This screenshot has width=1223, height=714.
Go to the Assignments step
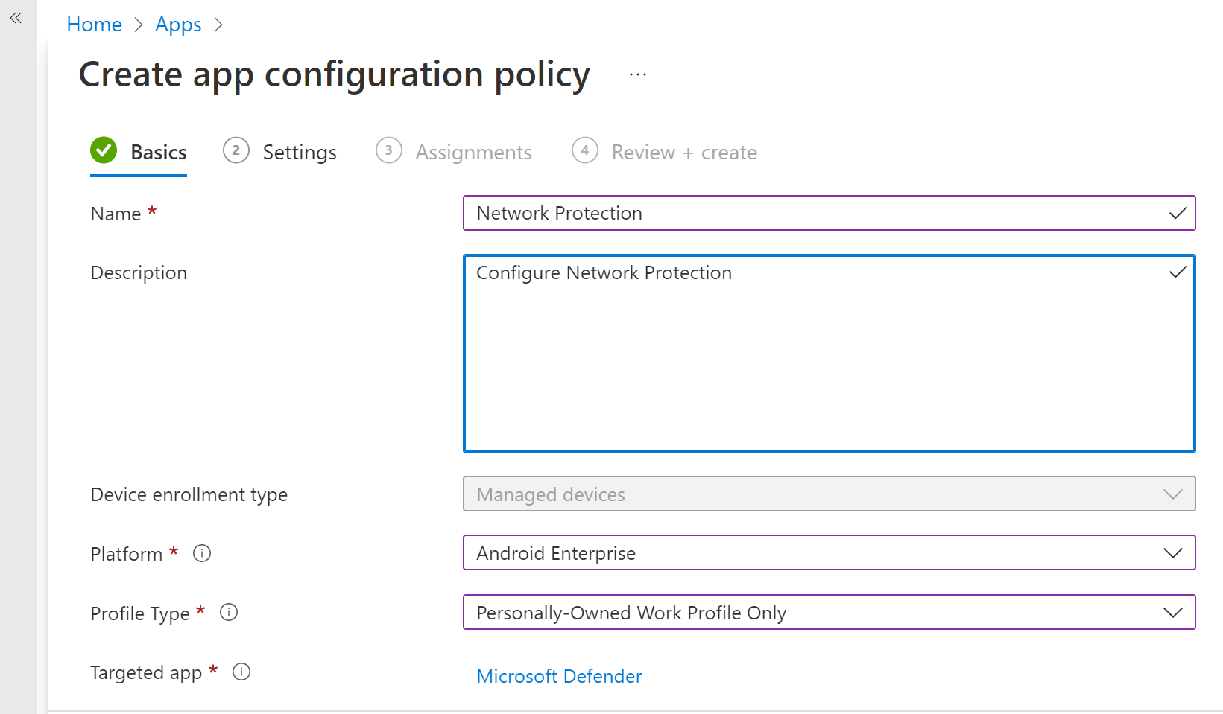tap(454, 153)
